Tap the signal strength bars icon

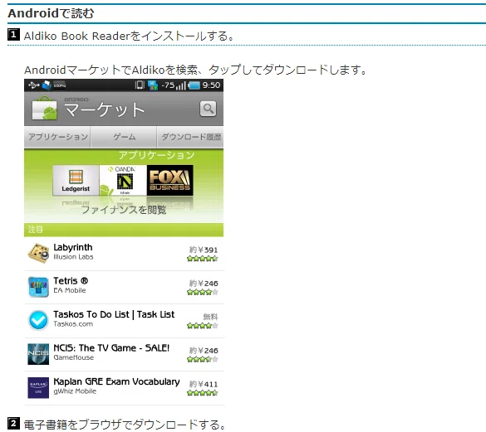click(x=181, y=85)
